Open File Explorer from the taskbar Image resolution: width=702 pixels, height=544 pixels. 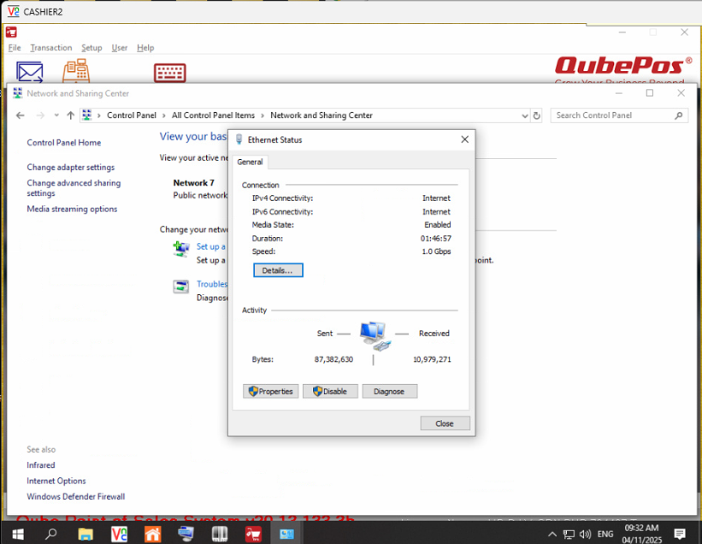(x=85, y=534)
